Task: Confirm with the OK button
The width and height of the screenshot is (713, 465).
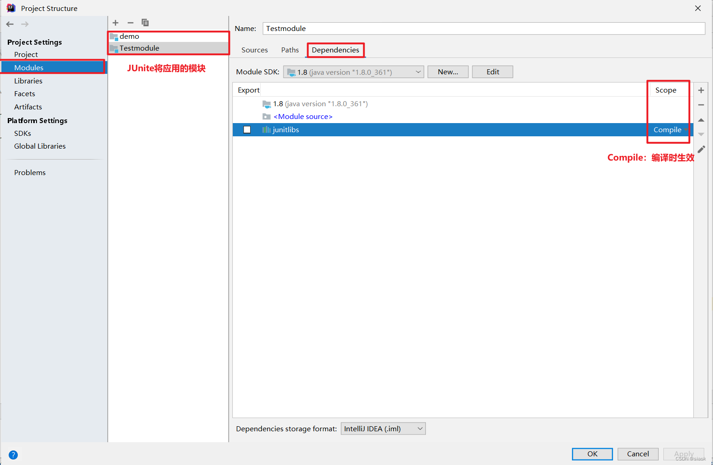Action: pyautogui.click(x=592, y=454)
